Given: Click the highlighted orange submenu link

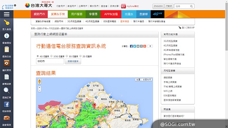Looking at the screenshot, I should [x=125, y=21].
